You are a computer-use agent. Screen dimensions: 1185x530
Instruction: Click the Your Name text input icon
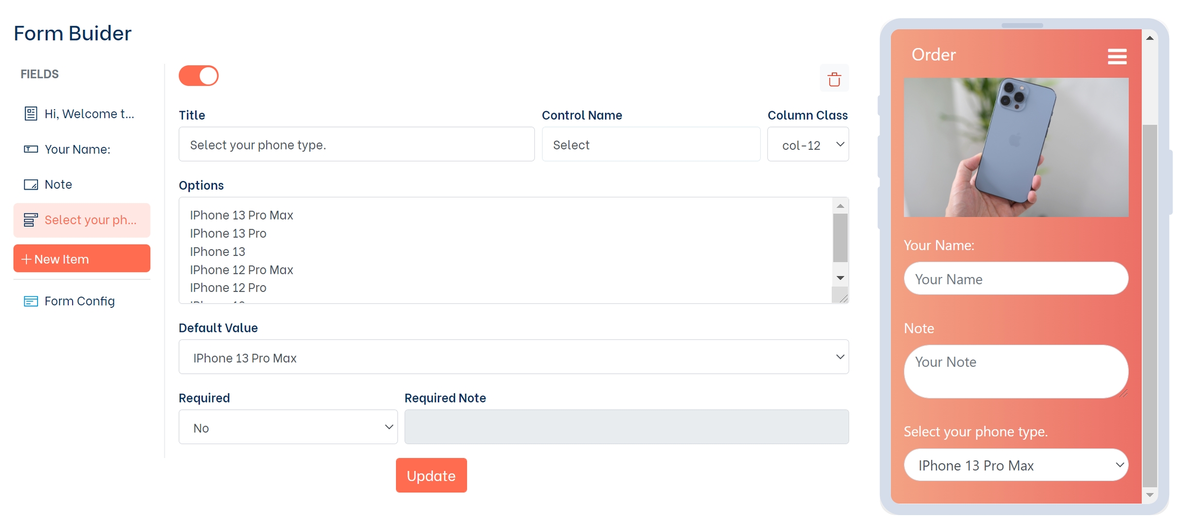[x=31, y=149]
